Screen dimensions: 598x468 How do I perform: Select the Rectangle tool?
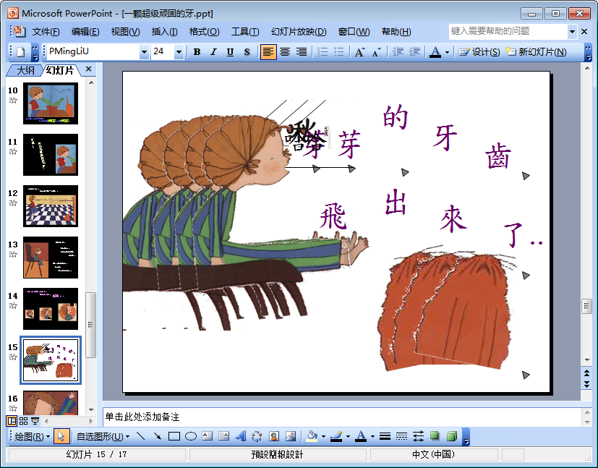coord(174,436)
